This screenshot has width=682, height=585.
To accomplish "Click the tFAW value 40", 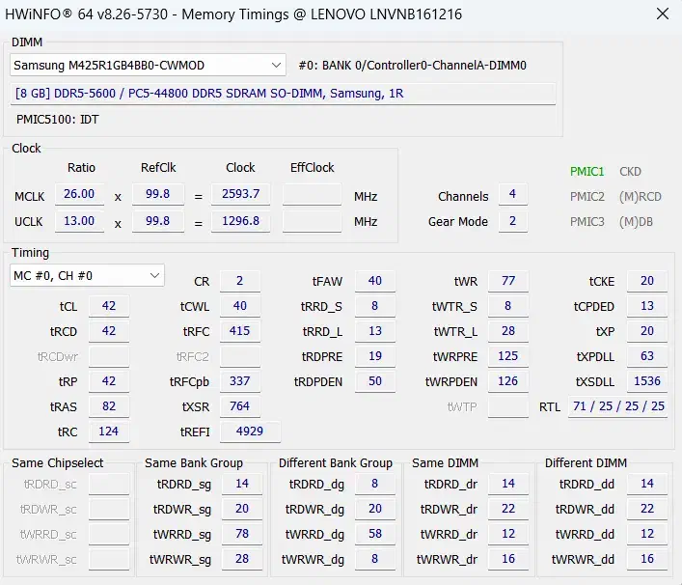I will point(374,281).
